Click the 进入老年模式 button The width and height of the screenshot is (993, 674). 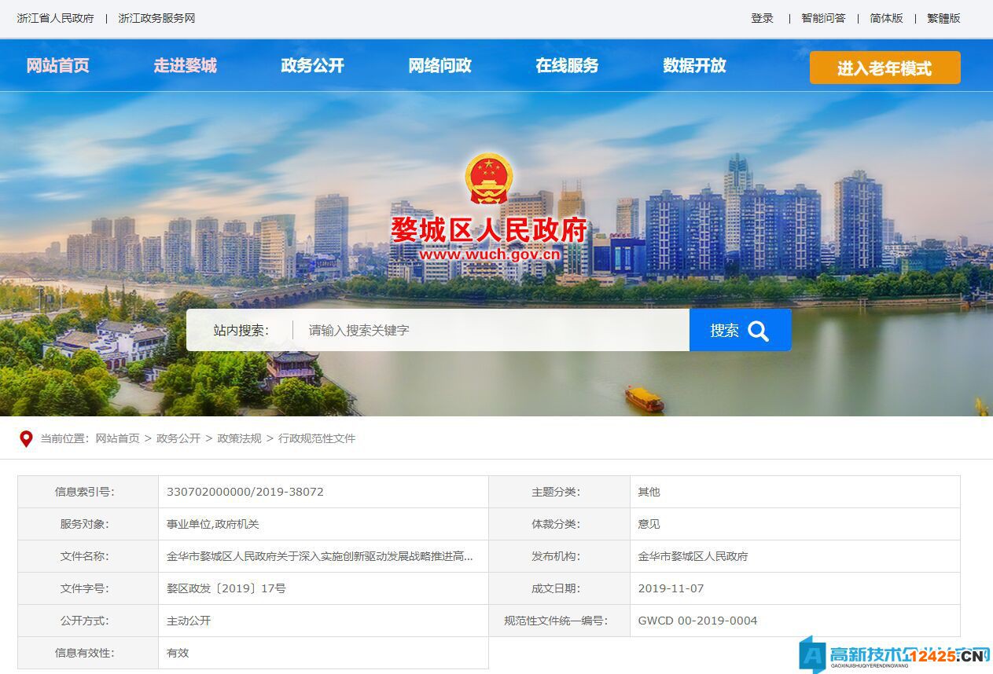tap(885, 68)
